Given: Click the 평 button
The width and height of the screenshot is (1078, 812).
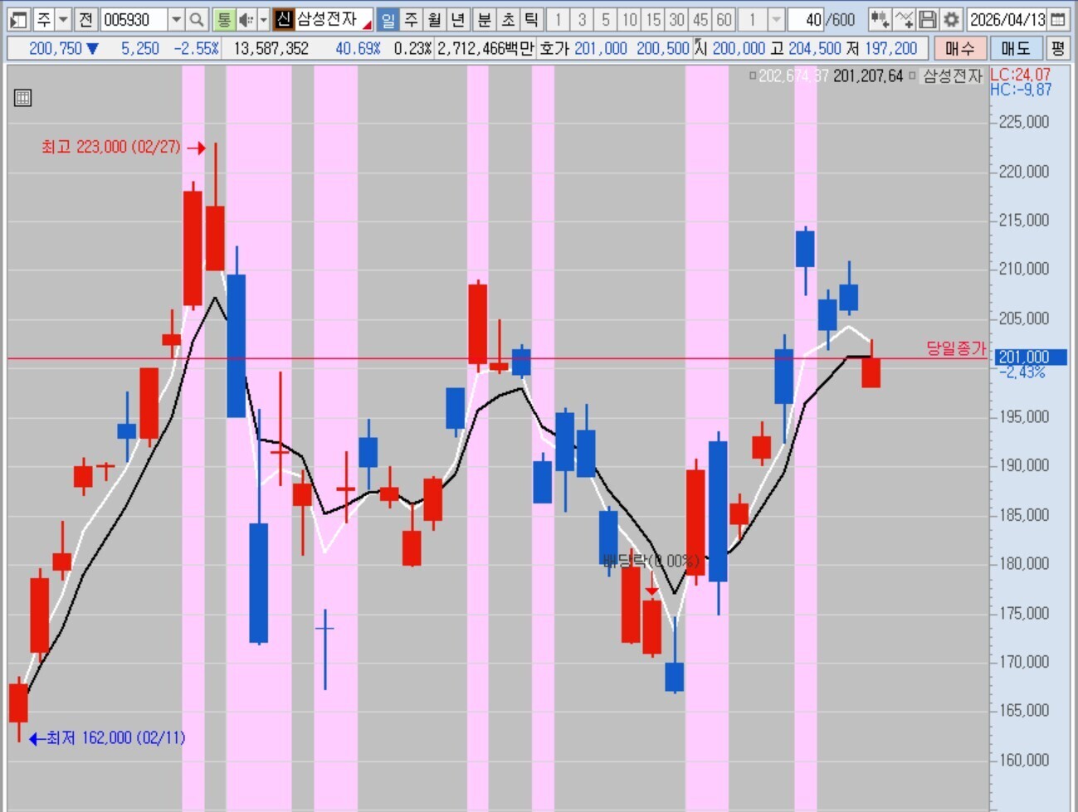Looking at the screenshot, I should pyautogui.click(x=1057, y=48).
